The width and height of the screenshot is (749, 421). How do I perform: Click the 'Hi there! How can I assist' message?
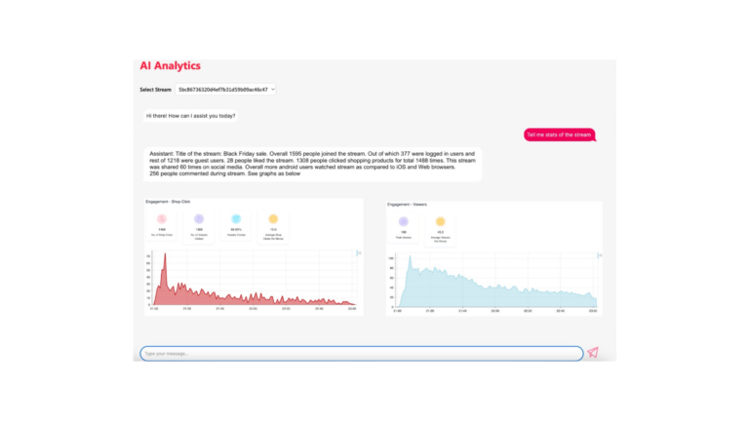(191, 116)
